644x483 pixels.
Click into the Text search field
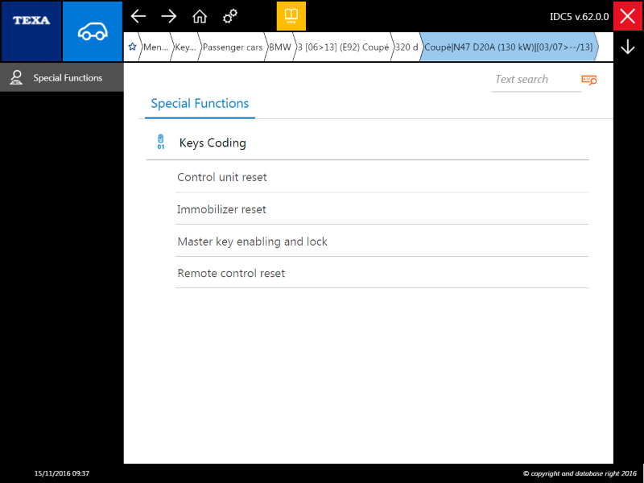(536, 80)
